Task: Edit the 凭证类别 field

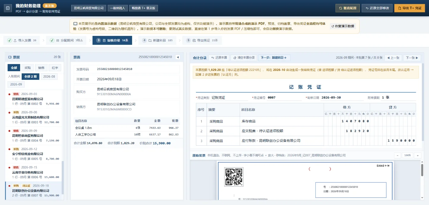Action: (229, 98)
